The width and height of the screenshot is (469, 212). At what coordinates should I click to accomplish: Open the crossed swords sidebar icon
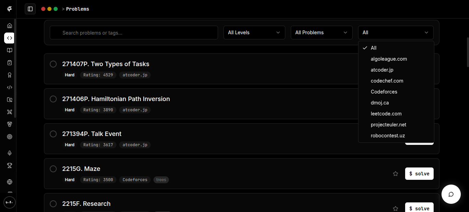tap(10, 112)
